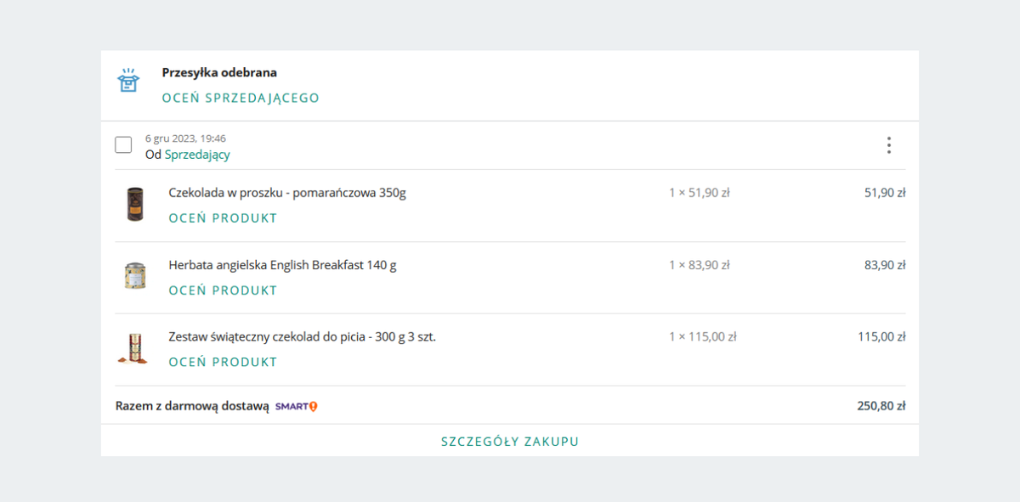Click the received package box icon

coord(127,82)
